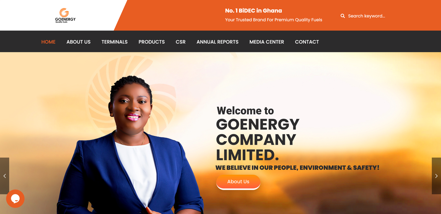Click the people, environment & safety tagline

(297, 168)
